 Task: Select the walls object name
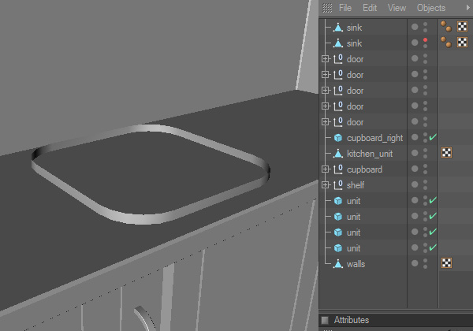pyautogui.click(x=356, y=264)
